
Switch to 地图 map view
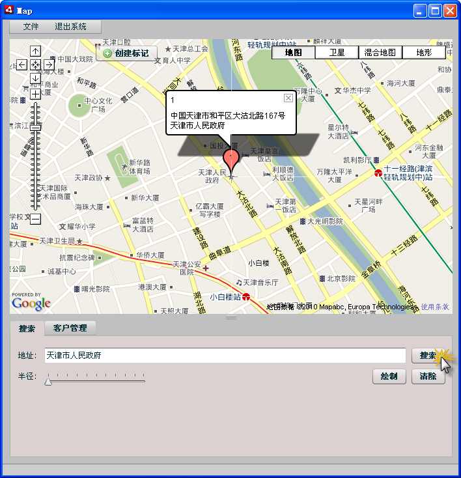click(x=293, y=53)
